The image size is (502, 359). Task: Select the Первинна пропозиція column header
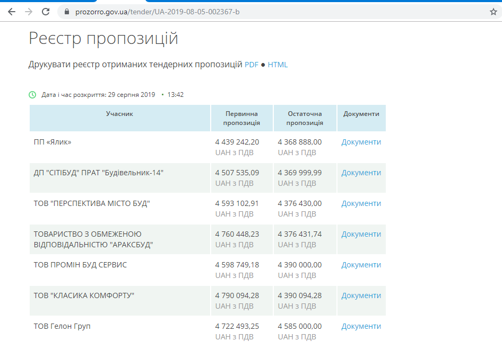coord(241,118)
